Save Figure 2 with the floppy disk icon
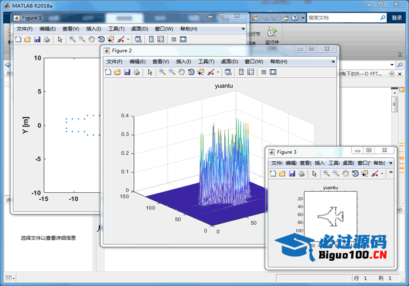The height and width of the screenshot is (286, 409). click(127, 72)
